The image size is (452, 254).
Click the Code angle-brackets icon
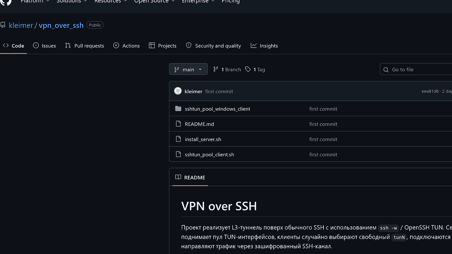(6, 46)
